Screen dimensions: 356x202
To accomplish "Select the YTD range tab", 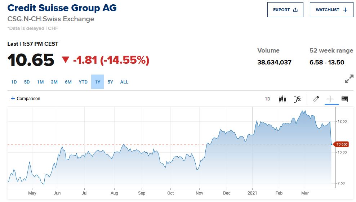I will point(83,82).
